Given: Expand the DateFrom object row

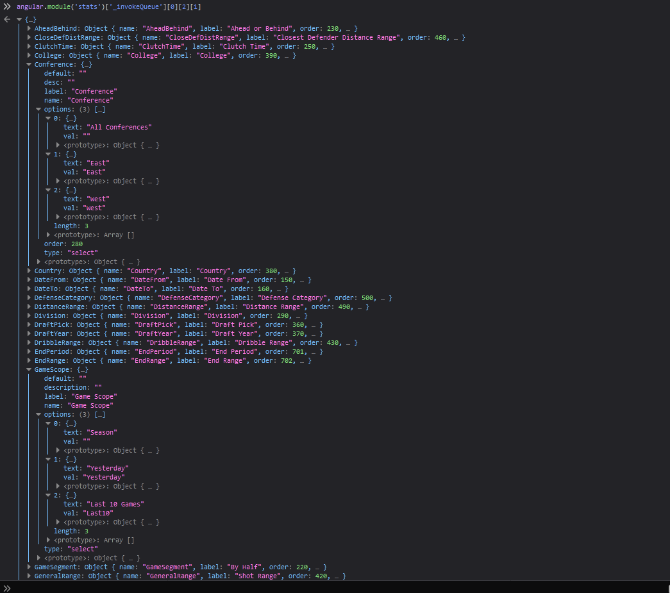Looking at the screenshot, I should (x=29, y=280).
